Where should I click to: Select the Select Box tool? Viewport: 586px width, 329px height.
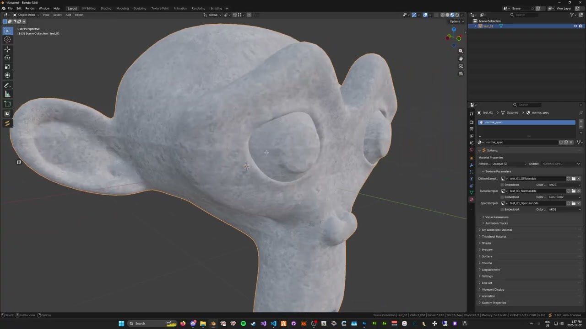[7, 31]
